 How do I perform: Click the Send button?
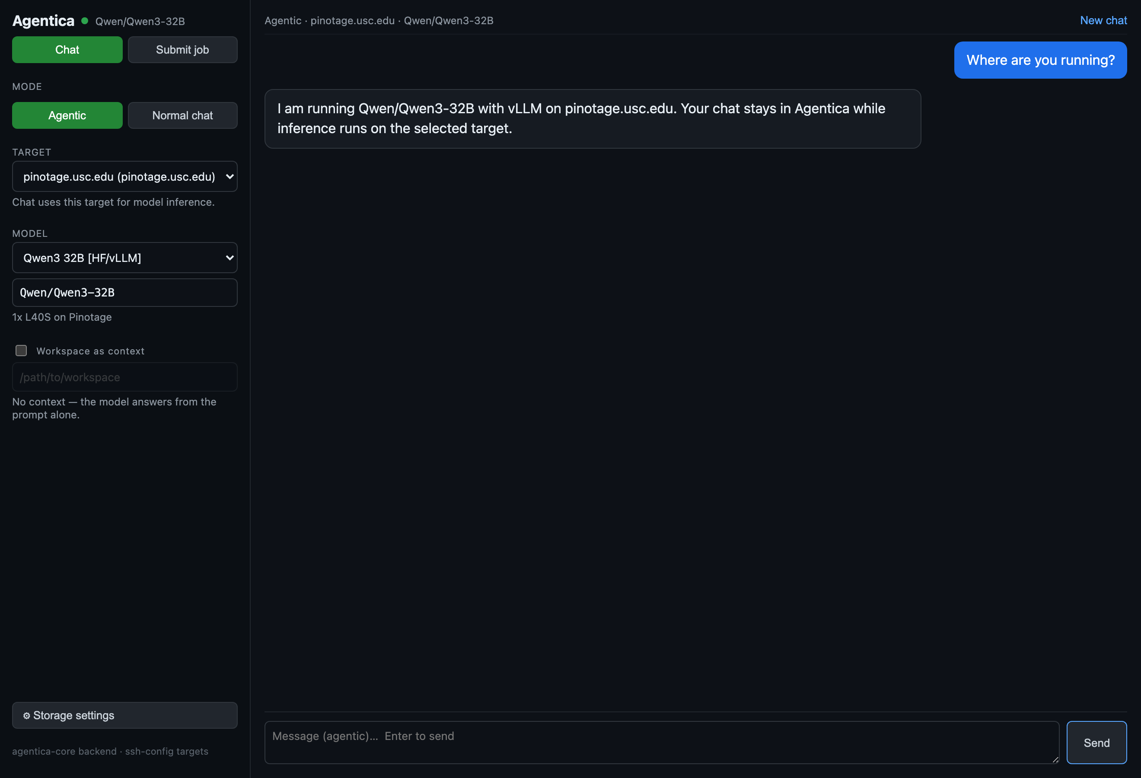[x=1096, y=743]
